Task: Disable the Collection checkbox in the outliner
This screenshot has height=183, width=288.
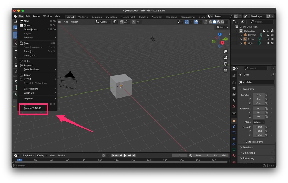Action: (264, 31)
